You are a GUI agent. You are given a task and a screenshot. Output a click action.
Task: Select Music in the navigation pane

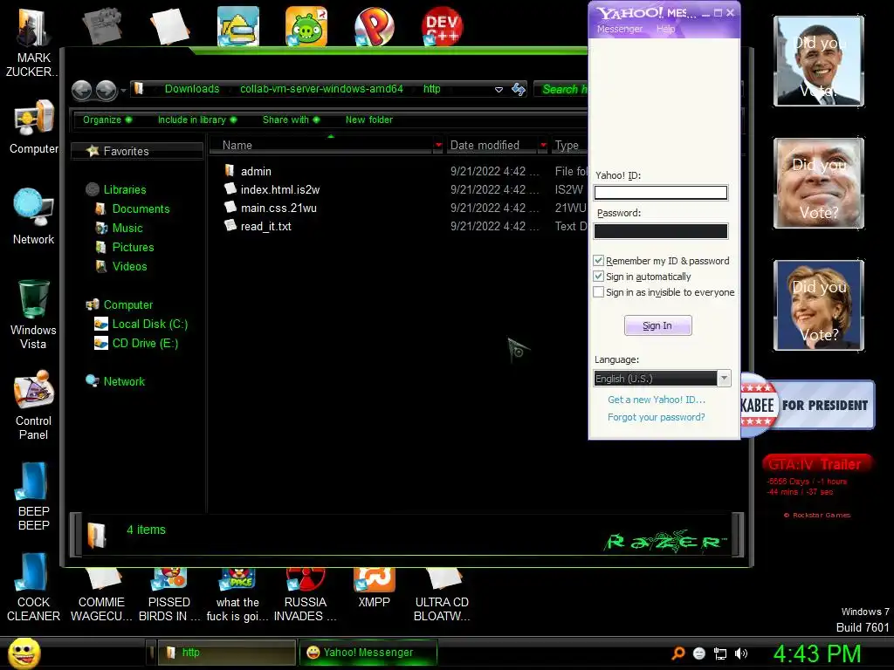click(127, 228)
